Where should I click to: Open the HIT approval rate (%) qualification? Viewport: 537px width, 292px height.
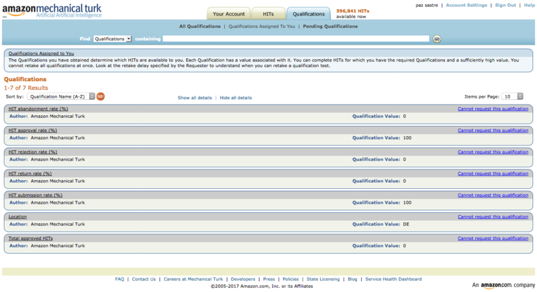(33, 131)
